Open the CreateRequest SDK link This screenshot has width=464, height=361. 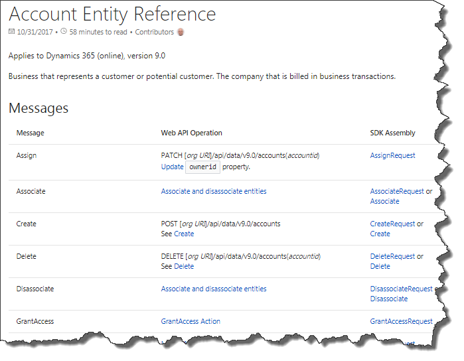tap(392, 224)
